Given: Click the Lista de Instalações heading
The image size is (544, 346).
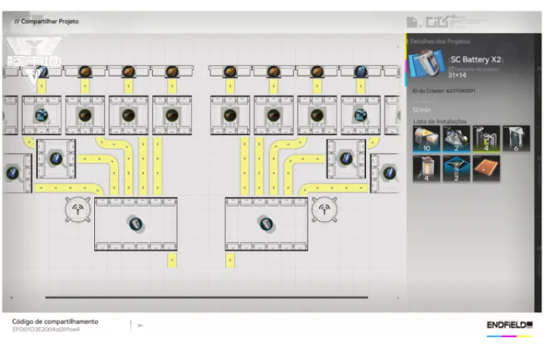Looking at the screenshot, I should [440, 121].
